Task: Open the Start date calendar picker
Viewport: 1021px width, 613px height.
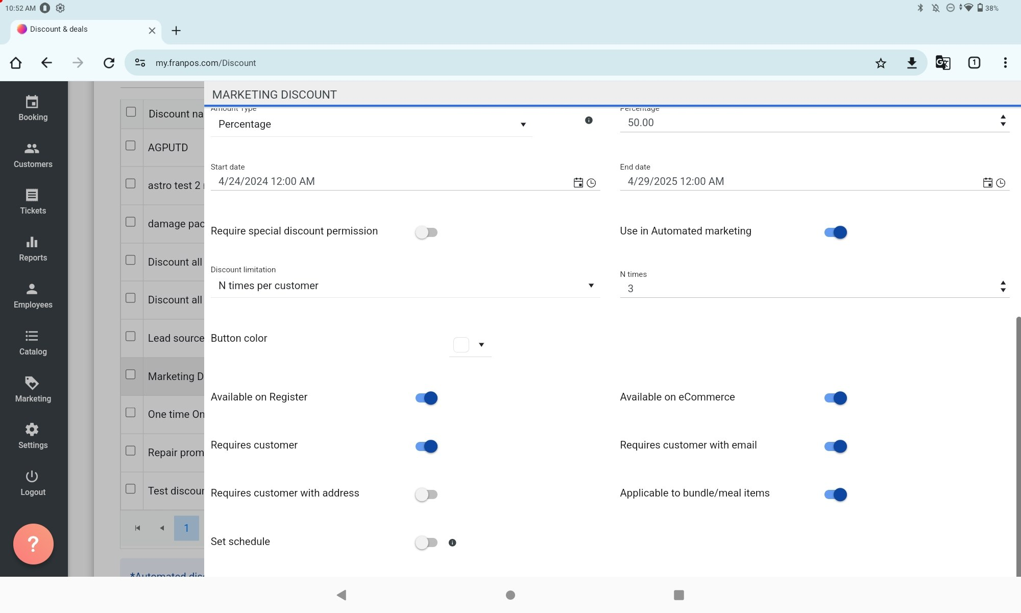Action: 578,182
